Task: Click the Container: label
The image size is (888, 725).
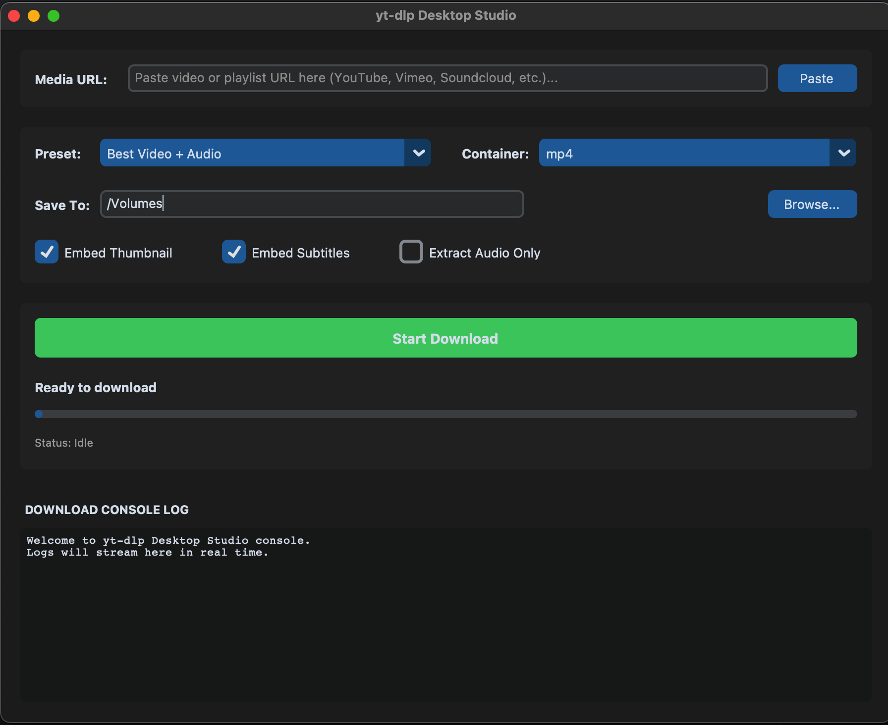Action: (x=496, y=154)
